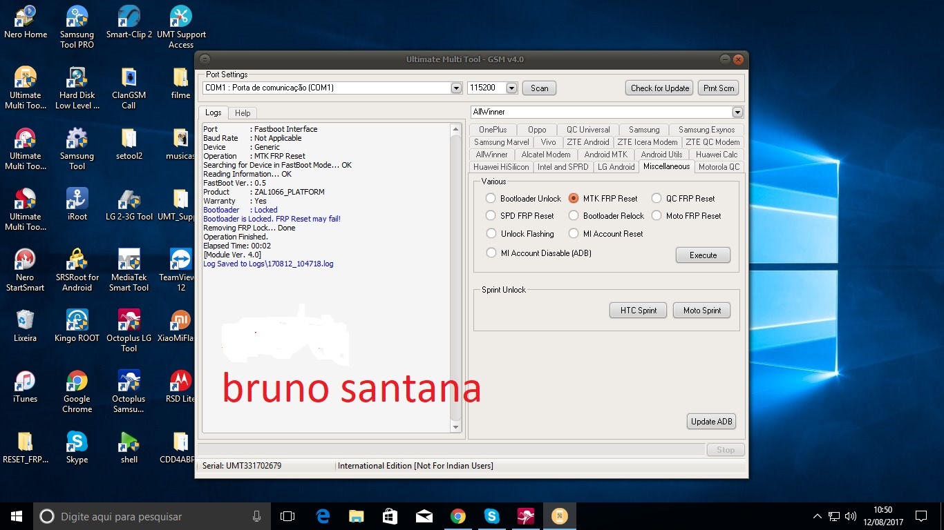Viewport: 944px width, 530px height.
Task: Click the Cortana search box
Action: coord(152,516)
